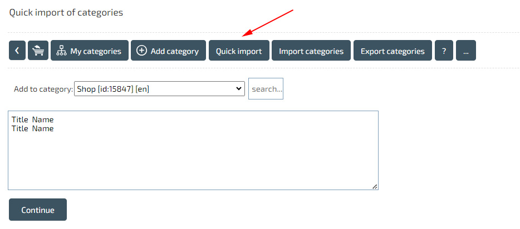Click the dropdown arrow of category selector
The height and width of the screenshot is (229, 520).
[239, 88]
